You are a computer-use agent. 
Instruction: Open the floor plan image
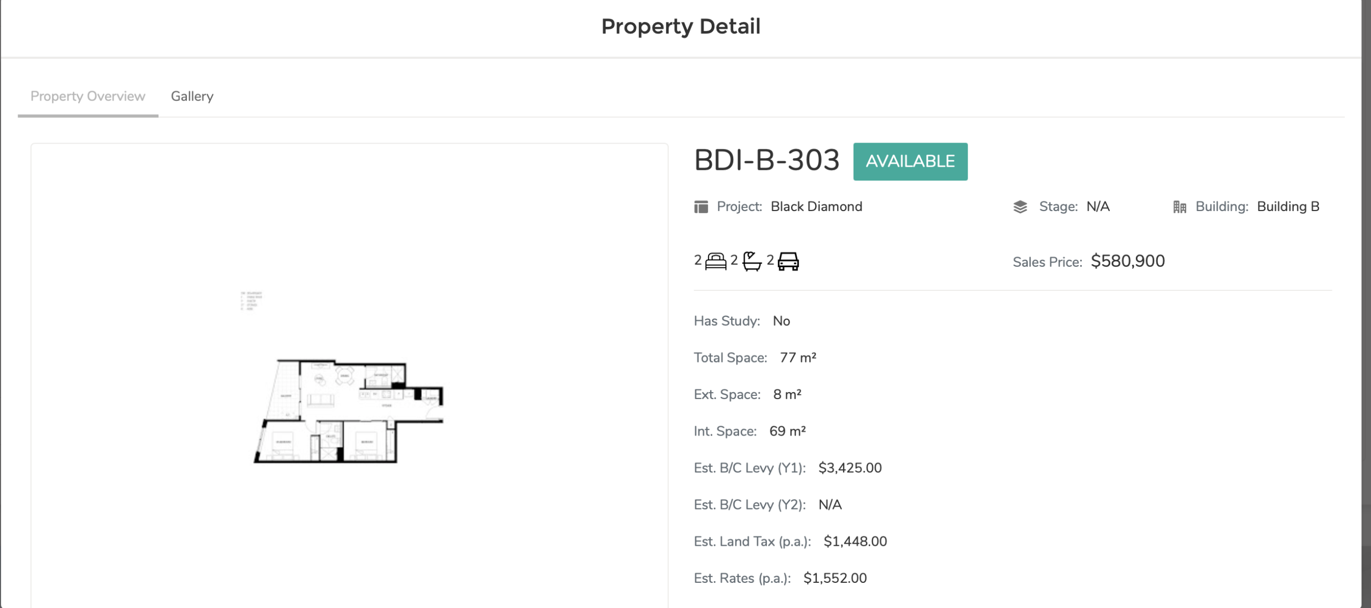click(x=348, y=411)
